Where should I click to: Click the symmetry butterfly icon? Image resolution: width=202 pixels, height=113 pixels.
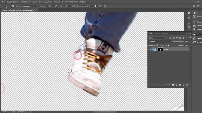coord(105,6)
